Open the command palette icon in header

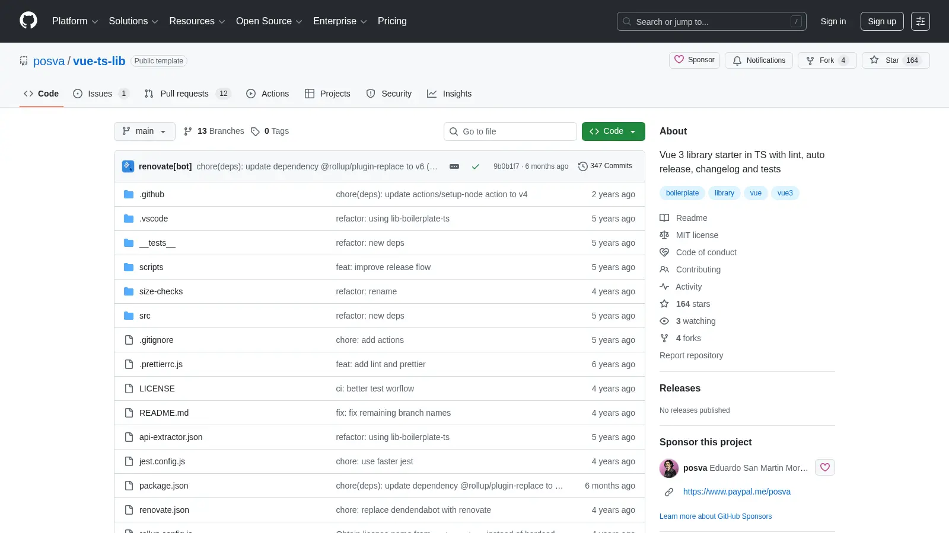[921, 21]
